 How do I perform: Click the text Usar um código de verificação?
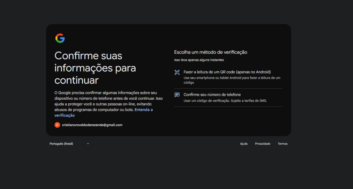pyautogui.click(x=225, y=101)
